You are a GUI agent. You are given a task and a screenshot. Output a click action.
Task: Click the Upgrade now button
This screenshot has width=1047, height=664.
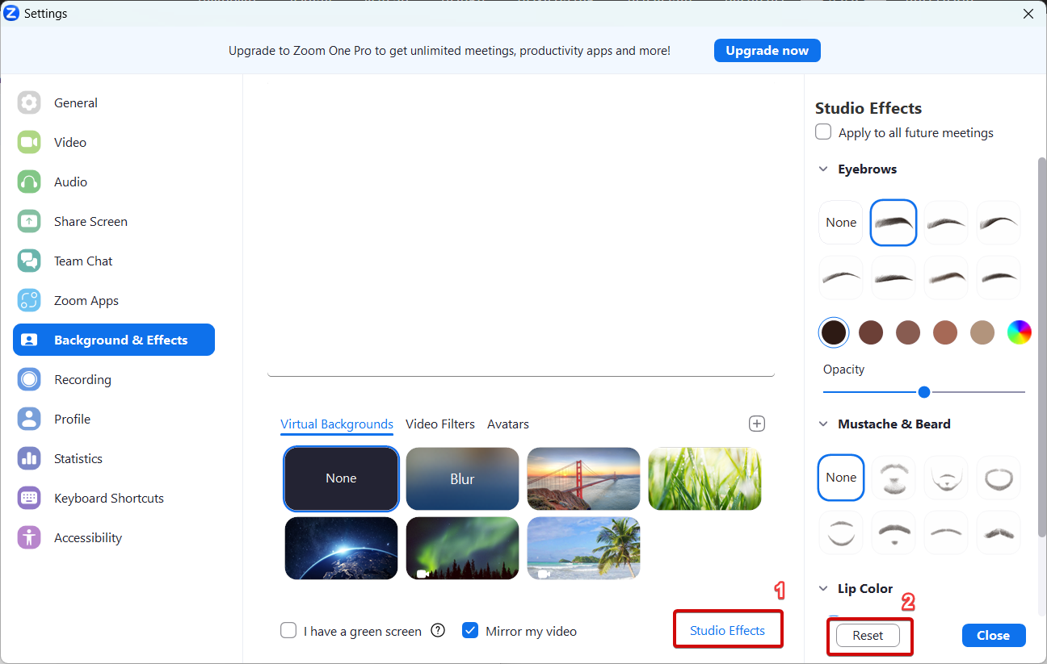[x=767, y=50]
